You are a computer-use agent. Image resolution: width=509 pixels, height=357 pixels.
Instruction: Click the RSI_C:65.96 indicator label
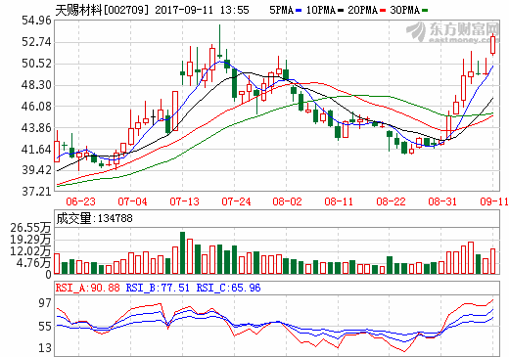pyautogui.click(x=228, y=288)
